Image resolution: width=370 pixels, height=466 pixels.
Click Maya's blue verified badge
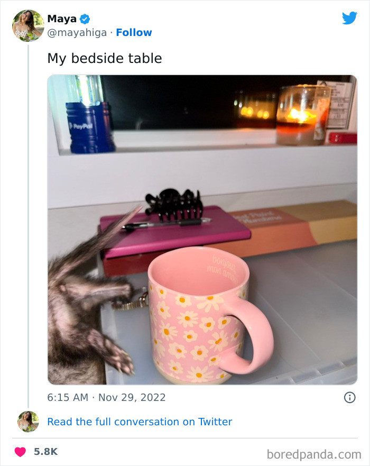click(x=85, y=18)
